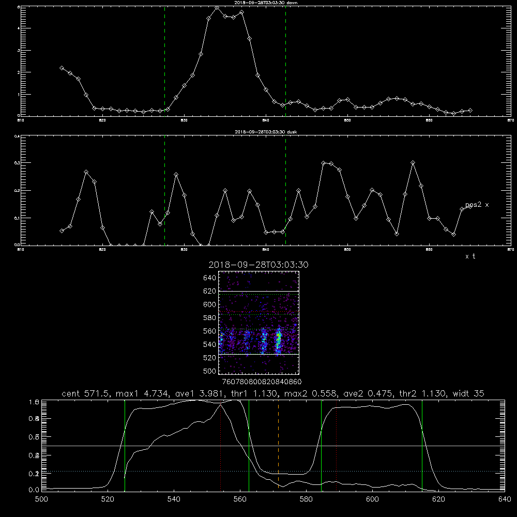Viewport: 517px width, 517px height.
Task: Select the 'widt 35' width value
Action: 468,393
